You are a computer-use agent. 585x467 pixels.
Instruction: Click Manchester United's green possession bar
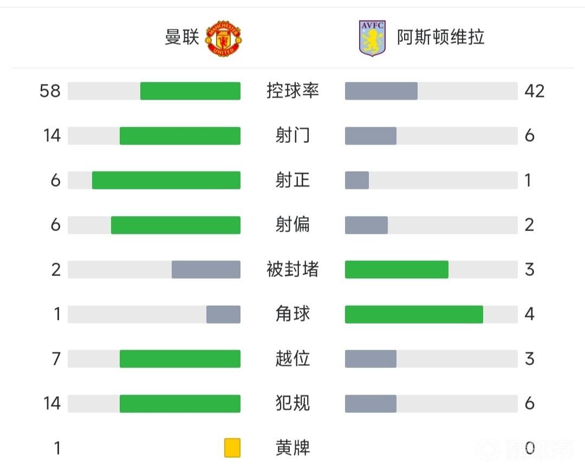point(190,91)
